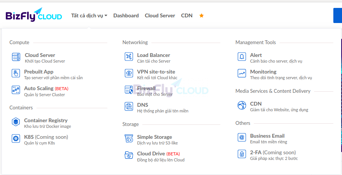Click 'Đồng bộ dữ liệu lên Cloud'
The width and height of the screenshot is (342, 175).
coord(161,160)
